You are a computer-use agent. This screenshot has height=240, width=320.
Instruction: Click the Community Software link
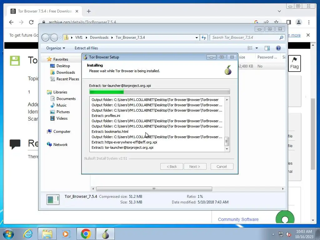pos(238,219)
